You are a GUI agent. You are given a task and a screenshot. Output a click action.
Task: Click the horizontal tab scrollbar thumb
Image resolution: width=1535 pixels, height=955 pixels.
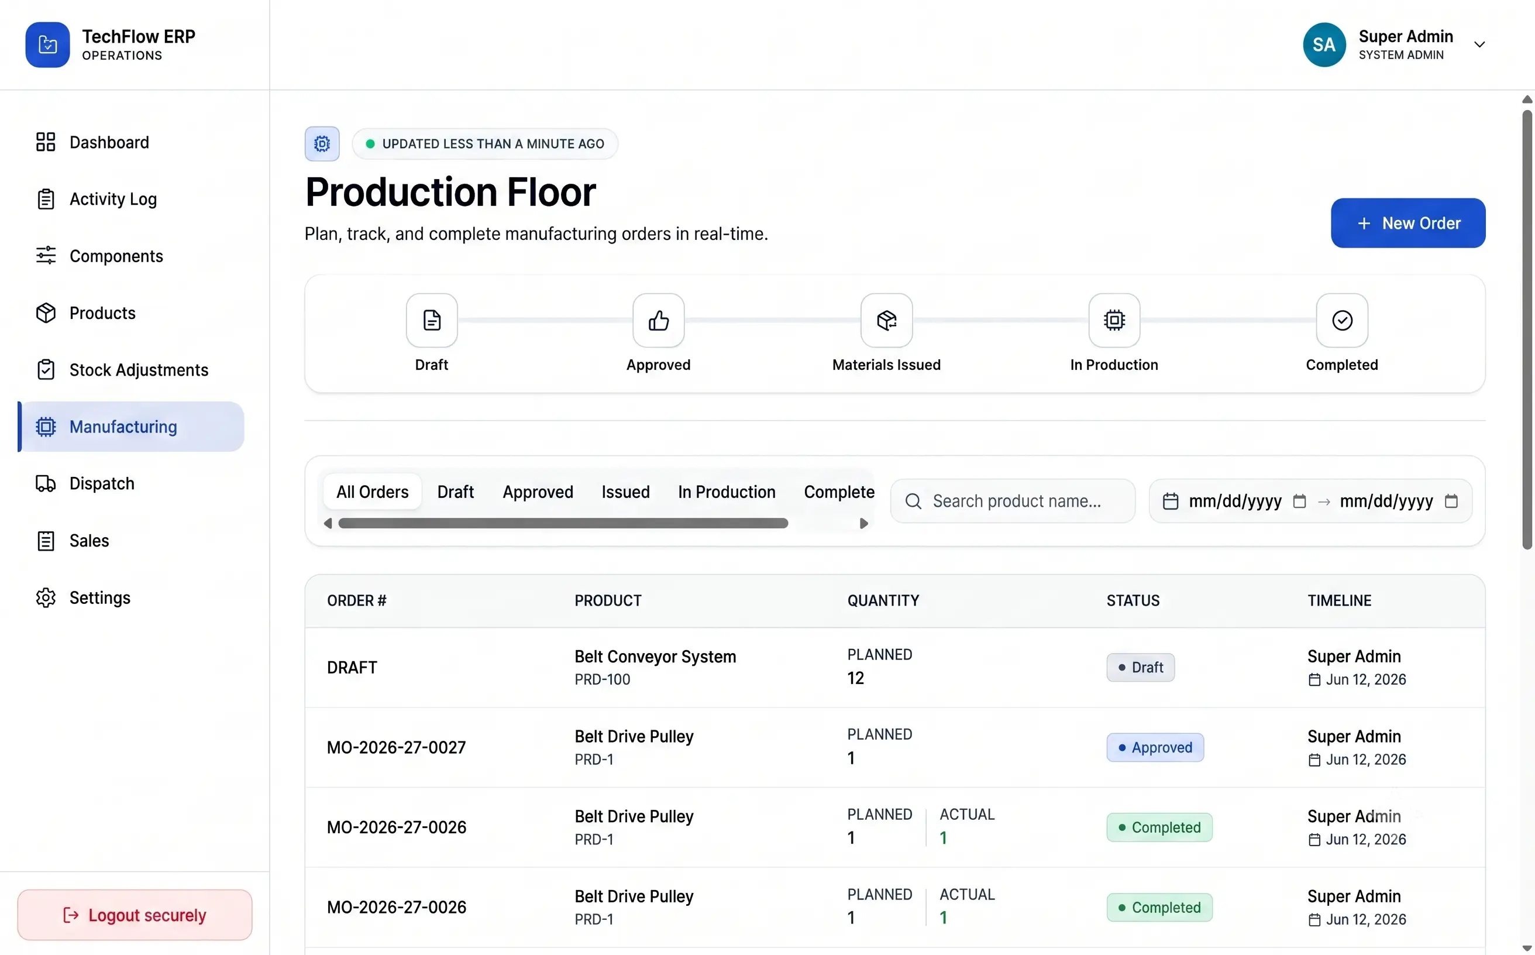pos(563,524)
